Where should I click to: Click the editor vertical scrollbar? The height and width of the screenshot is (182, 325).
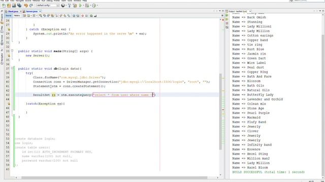click(220, 111)
